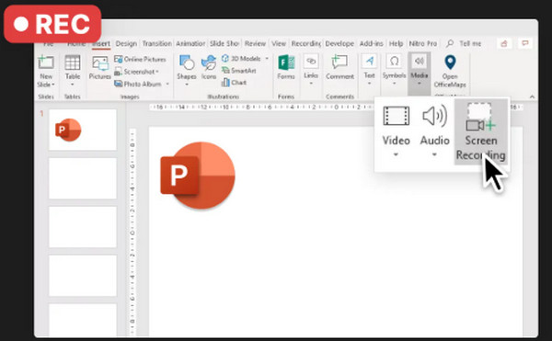The image size is (552, 341).
Task: Add a Comment
Action: [339, 67]
